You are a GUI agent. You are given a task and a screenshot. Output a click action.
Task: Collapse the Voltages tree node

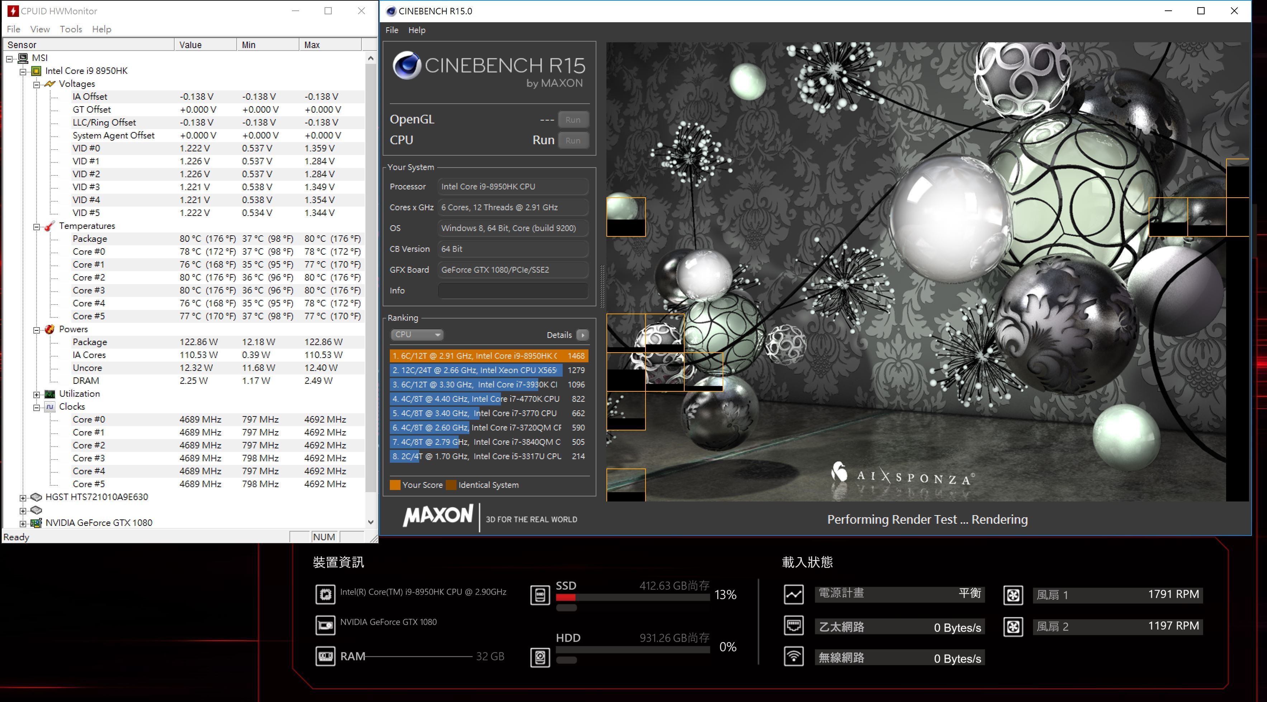pyautogui.click(x=36, y=85)
